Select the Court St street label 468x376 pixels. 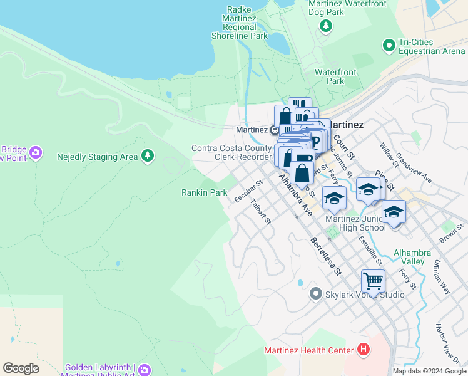[x=344, y=147]
